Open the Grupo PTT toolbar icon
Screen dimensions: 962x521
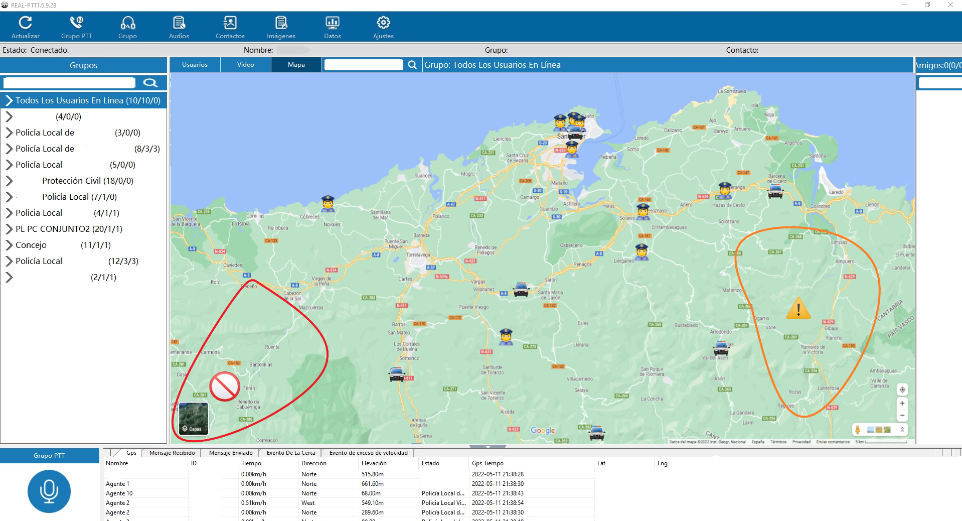pyautogui.click(x=76, y=23)
